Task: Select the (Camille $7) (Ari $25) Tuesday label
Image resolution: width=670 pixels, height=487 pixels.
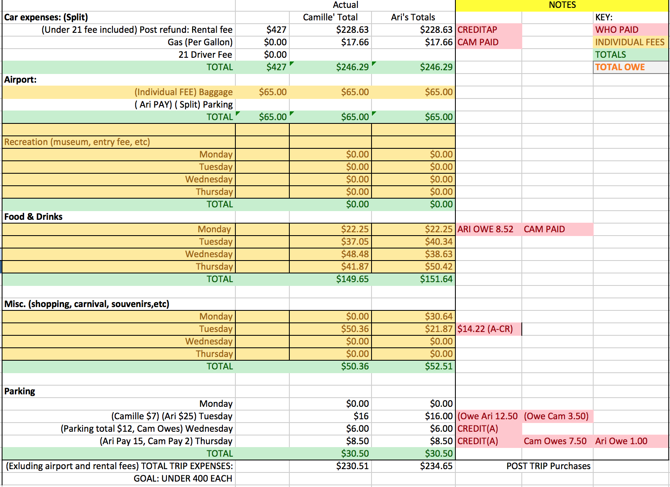Action: [119, 416]
